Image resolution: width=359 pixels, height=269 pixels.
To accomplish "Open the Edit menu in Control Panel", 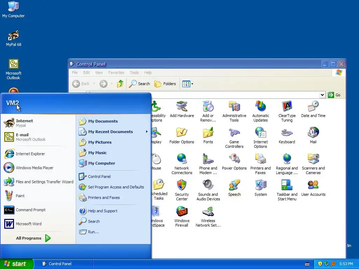I will [86, 73].
